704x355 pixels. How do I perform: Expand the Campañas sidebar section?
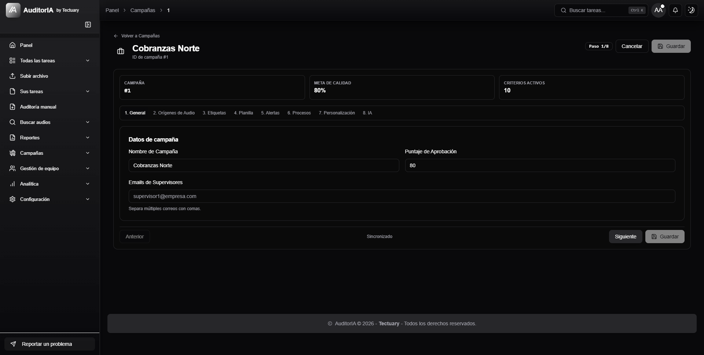tap(49, 153)
